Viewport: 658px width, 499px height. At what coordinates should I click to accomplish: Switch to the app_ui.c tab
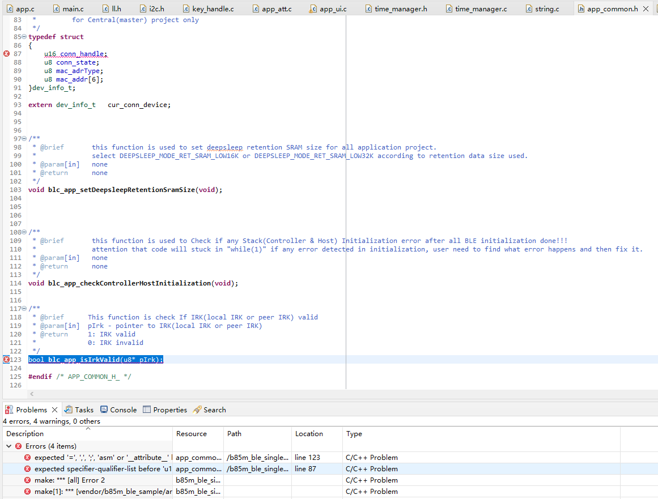328,8
